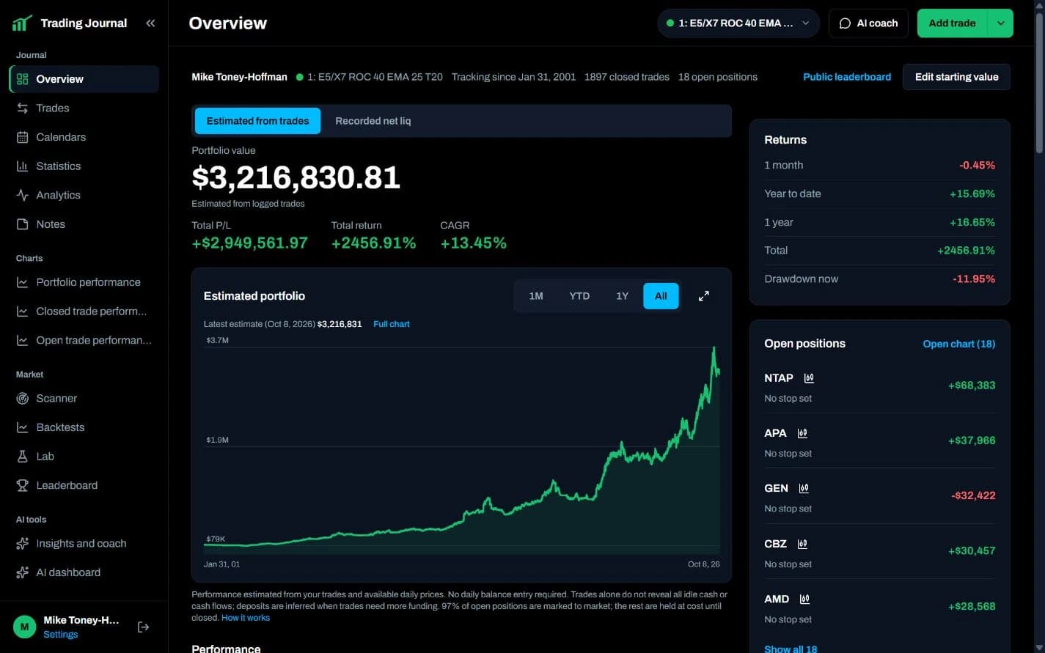Open the Full chart link
The height and width of the screenshot is (653, 1045).
(x=392, y=324)
